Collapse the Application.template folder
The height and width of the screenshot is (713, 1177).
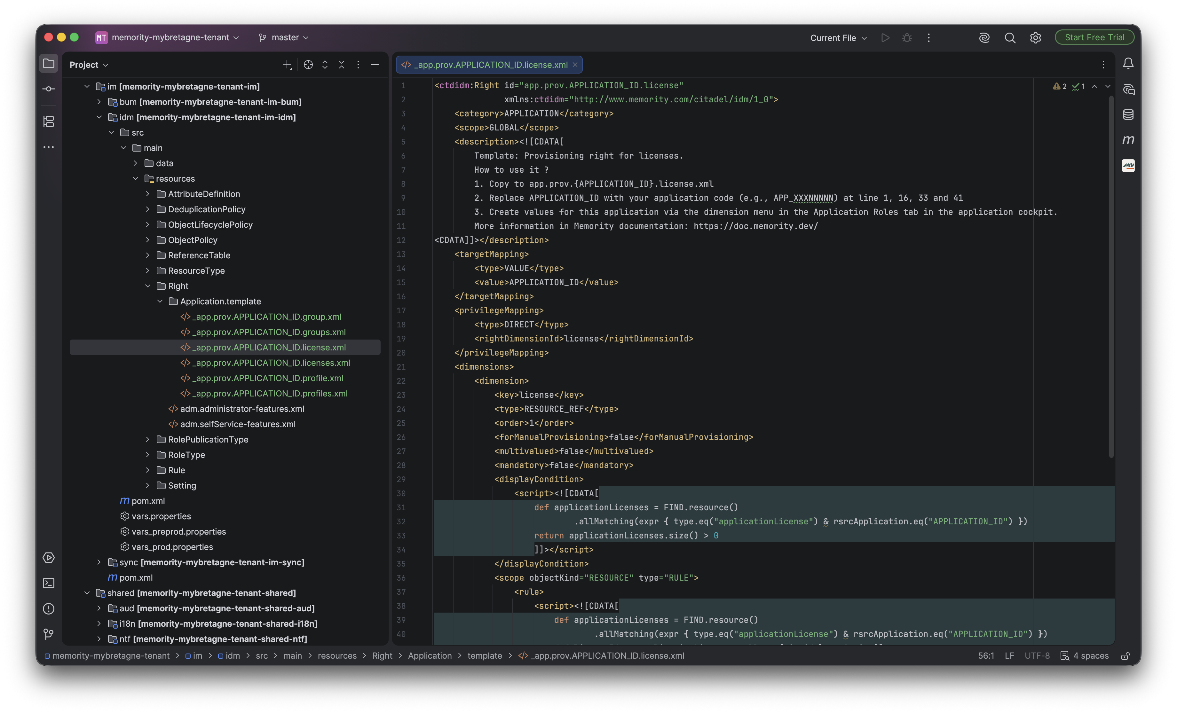(160, 301)
